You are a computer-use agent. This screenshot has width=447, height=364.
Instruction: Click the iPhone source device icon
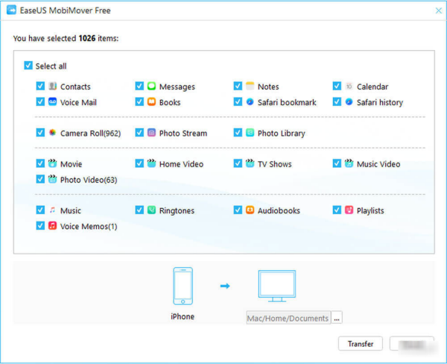point(183,286)
